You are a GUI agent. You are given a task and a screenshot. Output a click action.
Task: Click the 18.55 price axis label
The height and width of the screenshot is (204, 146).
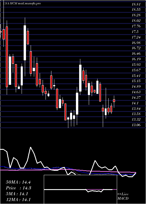click(x=136, y=10)
